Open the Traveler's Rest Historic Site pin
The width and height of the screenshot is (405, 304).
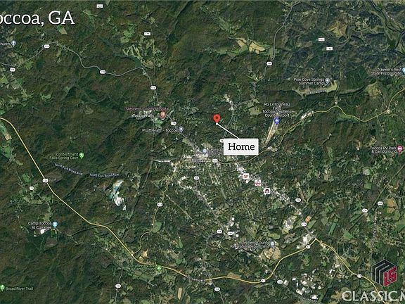click(404, 70)
